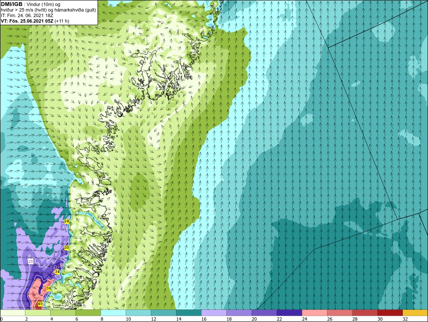Click the 24–26 m/s pink legend swatch
The height and width of the screenshot is (322, 428).
(315, 313)
